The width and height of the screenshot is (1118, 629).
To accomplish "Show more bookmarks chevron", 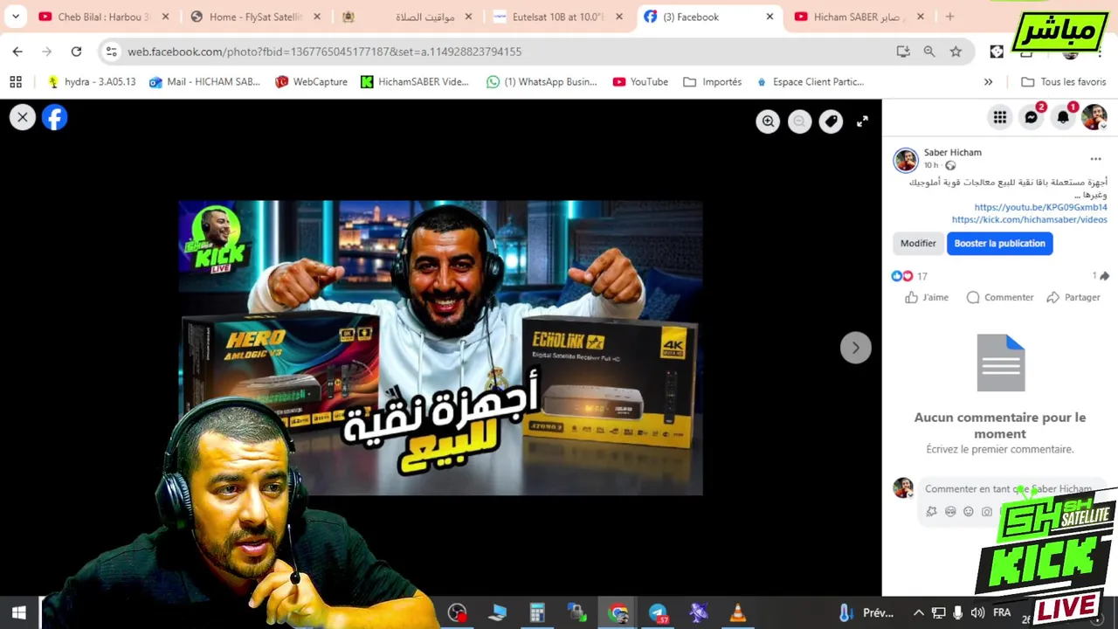I will point(988,81).
